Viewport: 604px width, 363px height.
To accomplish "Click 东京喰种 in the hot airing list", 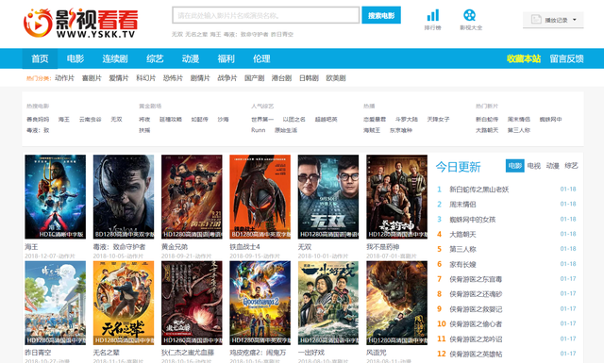I will coord(400,130).
